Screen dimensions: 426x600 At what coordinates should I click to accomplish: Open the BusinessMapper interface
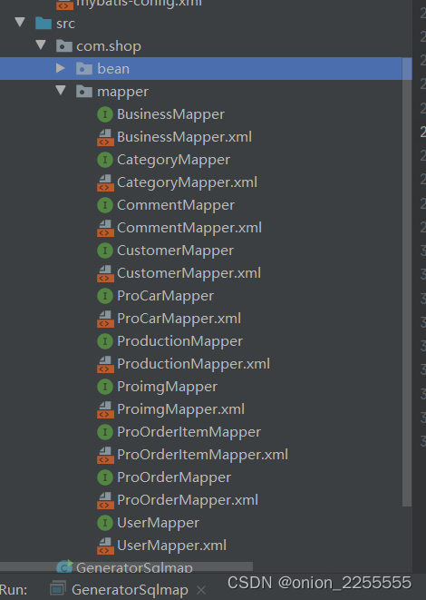[x=170, y=114]
